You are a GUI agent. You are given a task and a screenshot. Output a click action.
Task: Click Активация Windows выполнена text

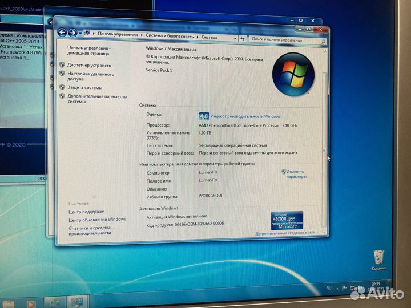[x=176, y=217]
